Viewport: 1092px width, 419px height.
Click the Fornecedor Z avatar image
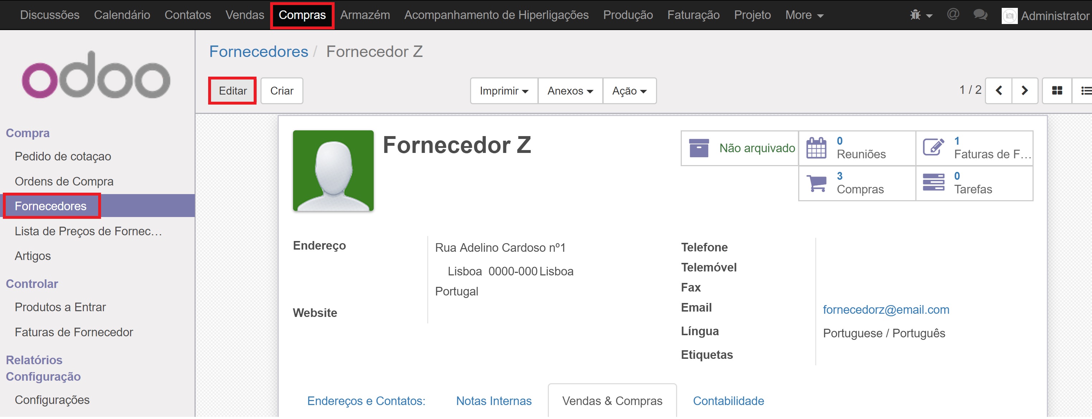tap(333, 171)
